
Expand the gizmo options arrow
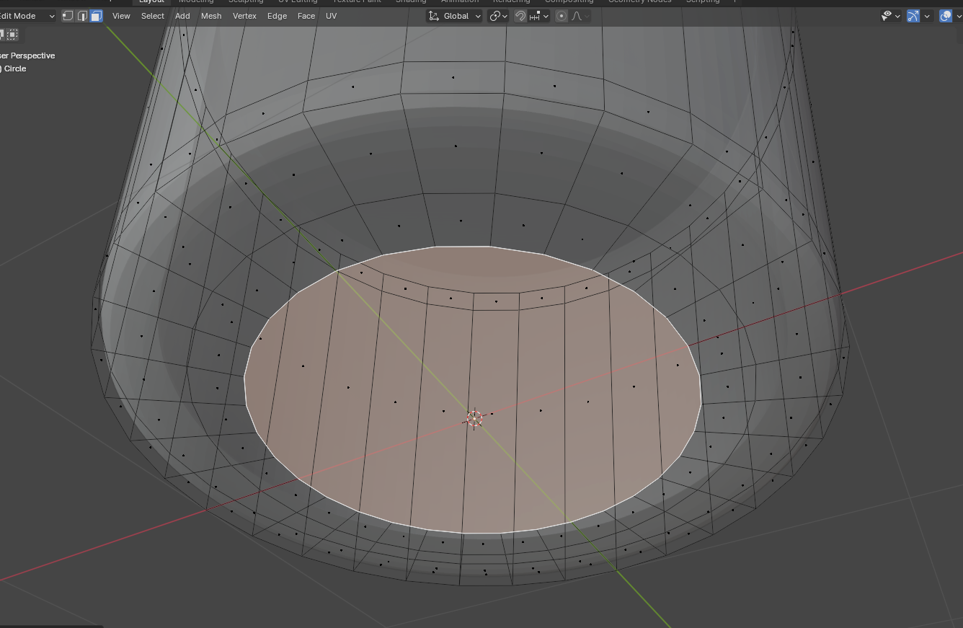pyautogui.click(x=927, y=16)
